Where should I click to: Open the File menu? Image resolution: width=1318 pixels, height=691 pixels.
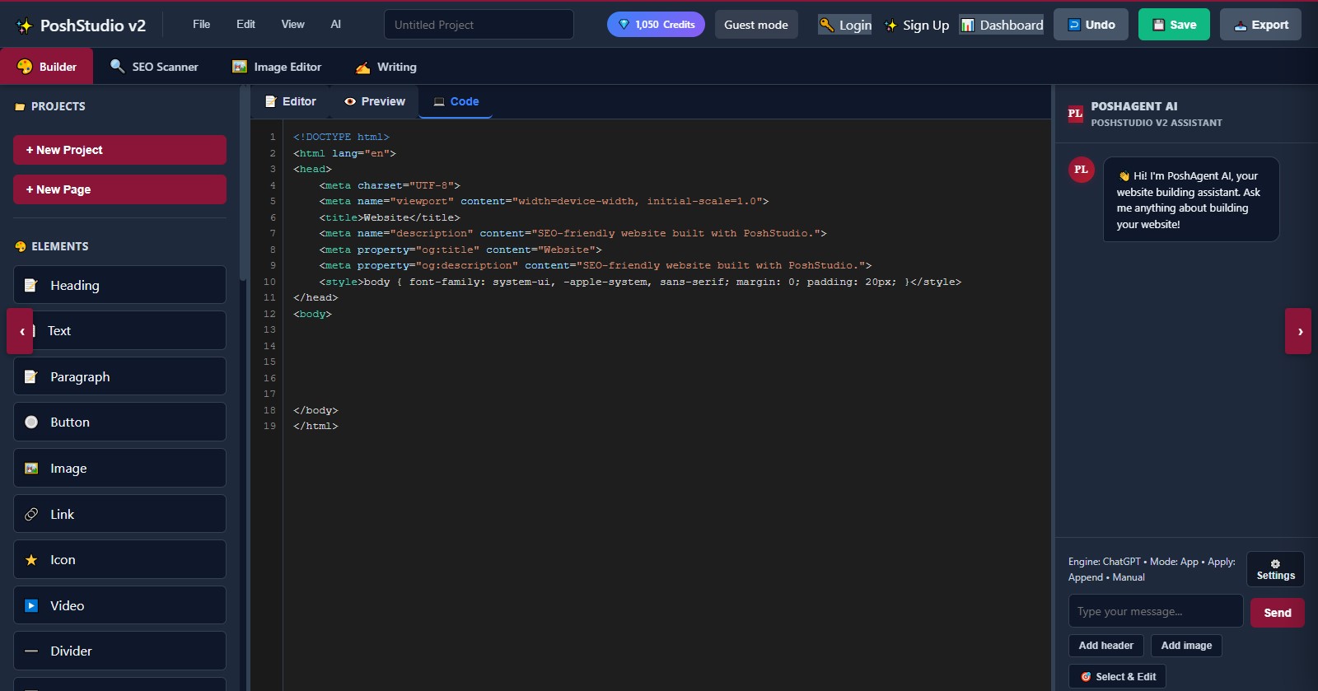click(201, 25)
